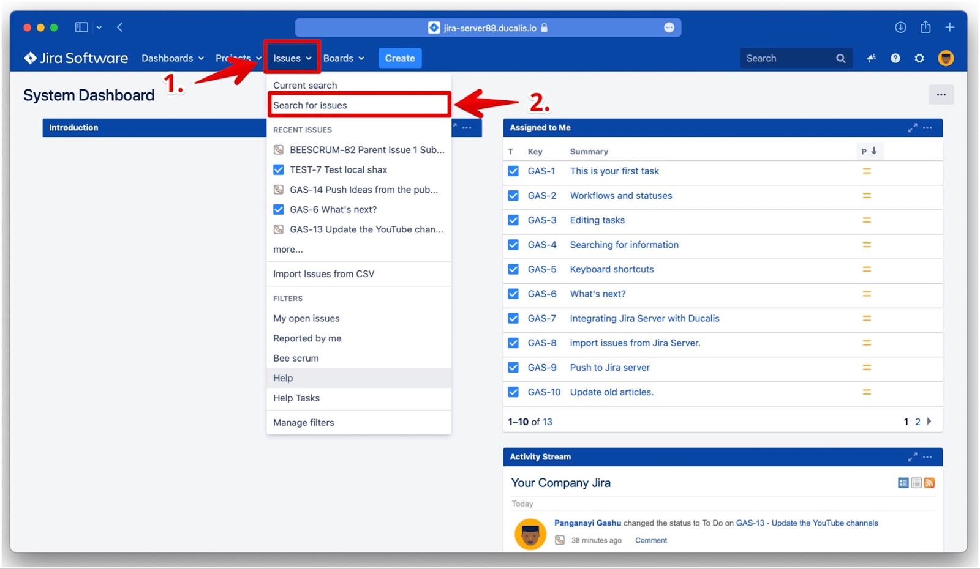Click the task type icon for GAS-7
The image size is (980, 569).
click(513, 318)
